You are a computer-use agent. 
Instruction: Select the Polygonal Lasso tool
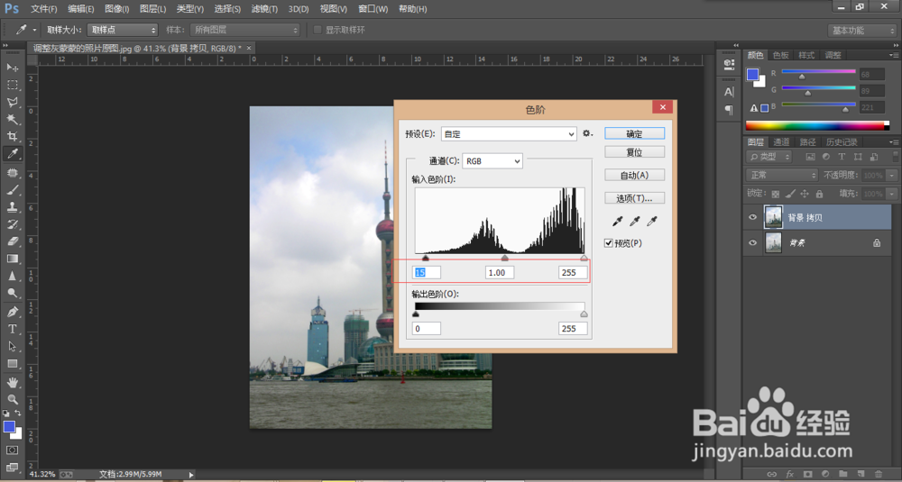12,102
